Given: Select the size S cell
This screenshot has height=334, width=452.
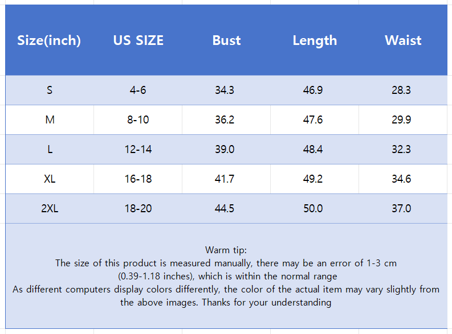Looking at the screenshot, I should [x=50, y=90].
